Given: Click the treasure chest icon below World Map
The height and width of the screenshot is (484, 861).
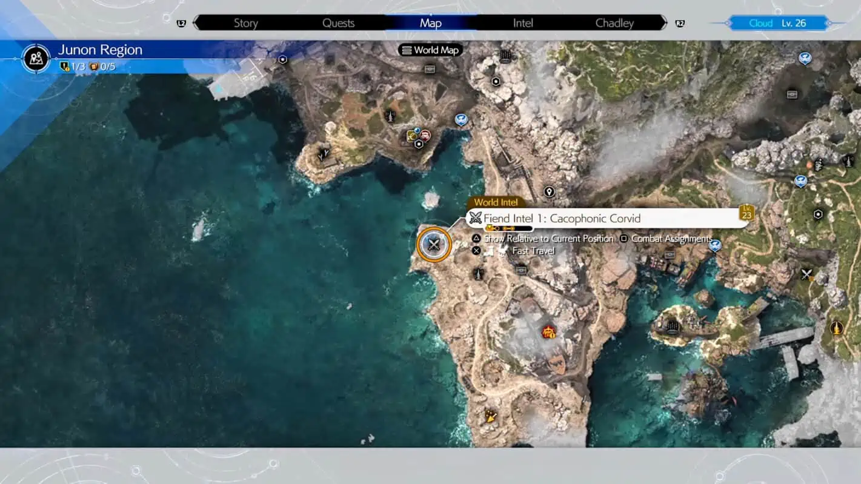Looking at the screenshot, I should [x=430, y=69].
